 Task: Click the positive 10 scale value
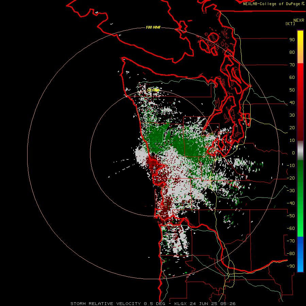(292, 140)
